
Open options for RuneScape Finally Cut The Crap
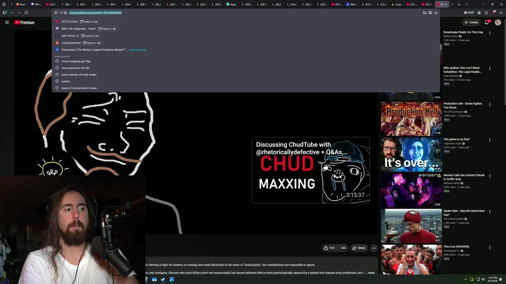tap(489, 33)
